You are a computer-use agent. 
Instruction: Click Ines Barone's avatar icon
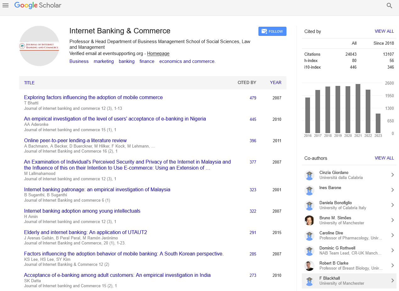309,190
